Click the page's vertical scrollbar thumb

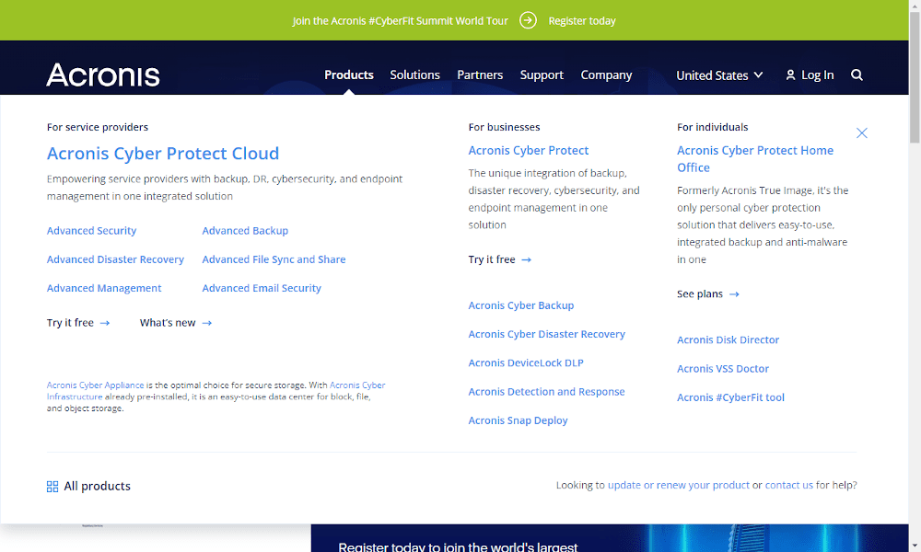[x=915, y=76]
